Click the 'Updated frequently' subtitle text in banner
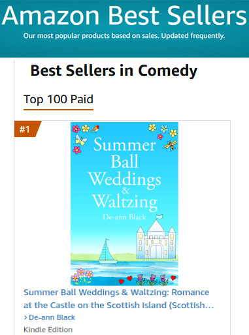The height and width of the screenshot is (335, 249). click(x=193, y=36)
